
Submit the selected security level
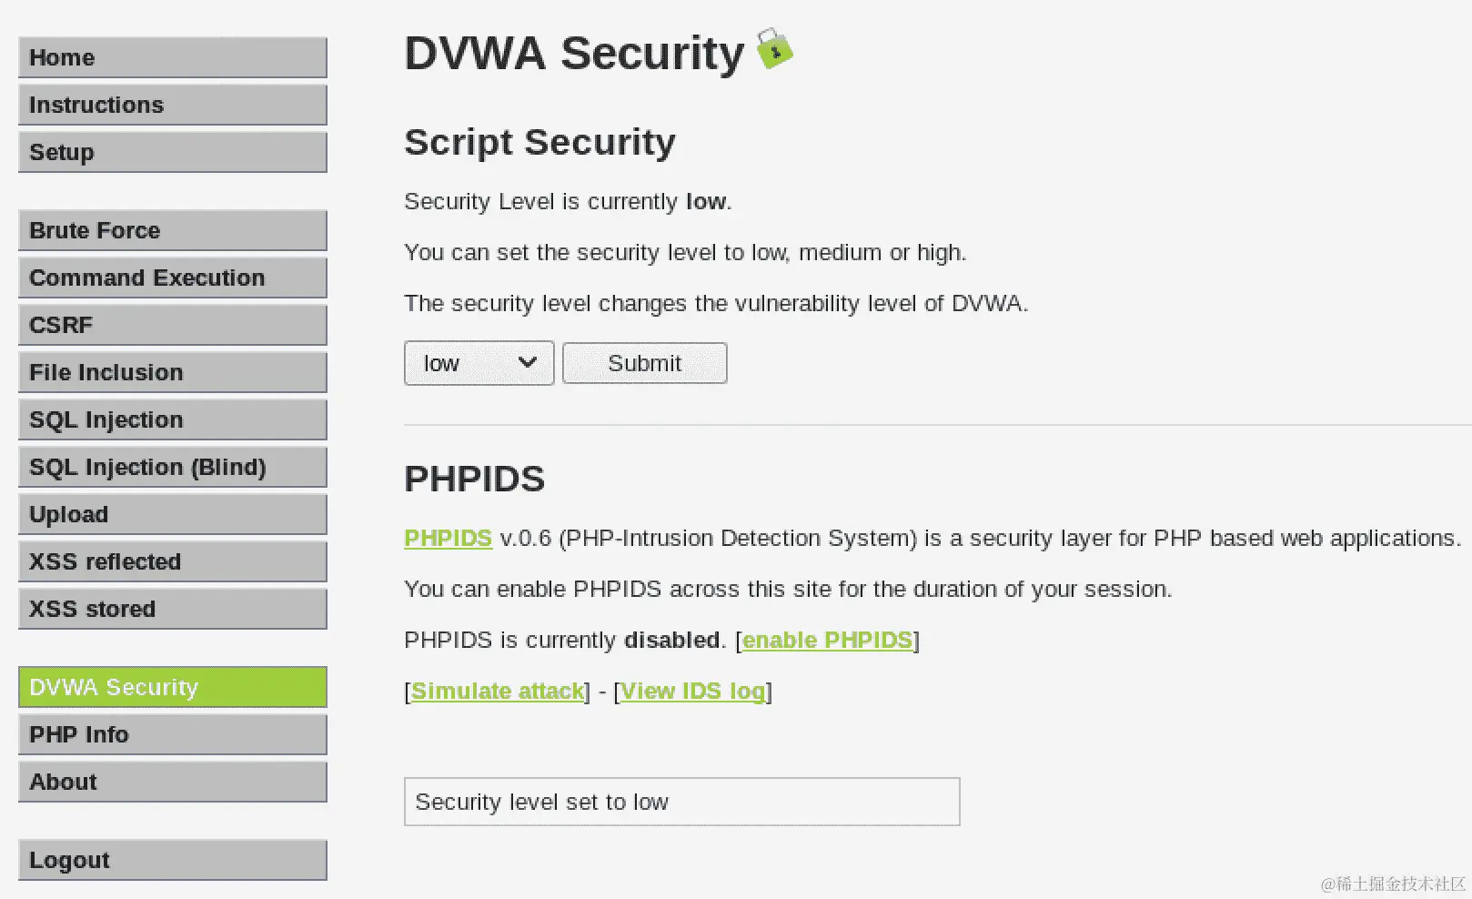click(x=644, y=363)
